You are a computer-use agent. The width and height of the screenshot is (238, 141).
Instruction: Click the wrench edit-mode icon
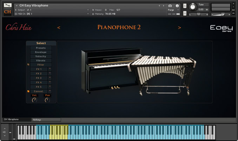click(8, 6)
